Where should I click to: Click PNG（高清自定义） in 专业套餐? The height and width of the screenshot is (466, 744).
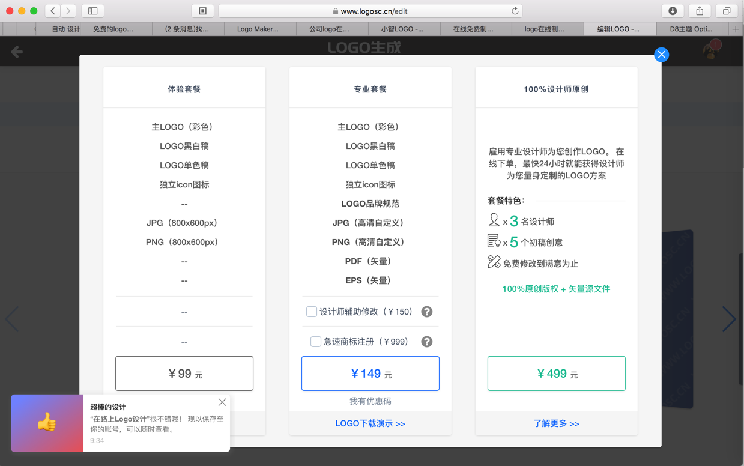(370, 242)
